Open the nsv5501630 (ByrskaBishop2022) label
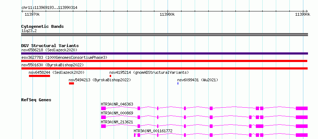This screenshot has height=139, width=318. (x=53, y=65)
